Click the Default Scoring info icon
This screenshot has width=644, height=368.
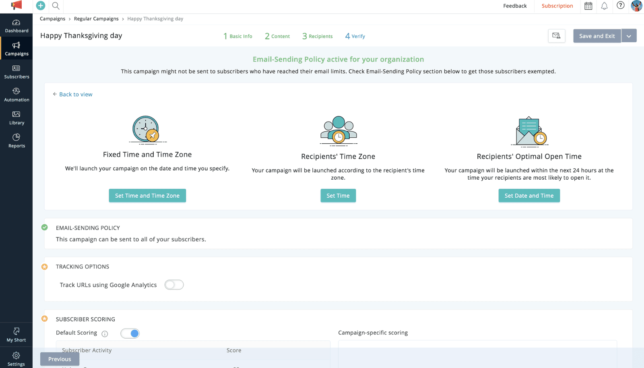105,334
